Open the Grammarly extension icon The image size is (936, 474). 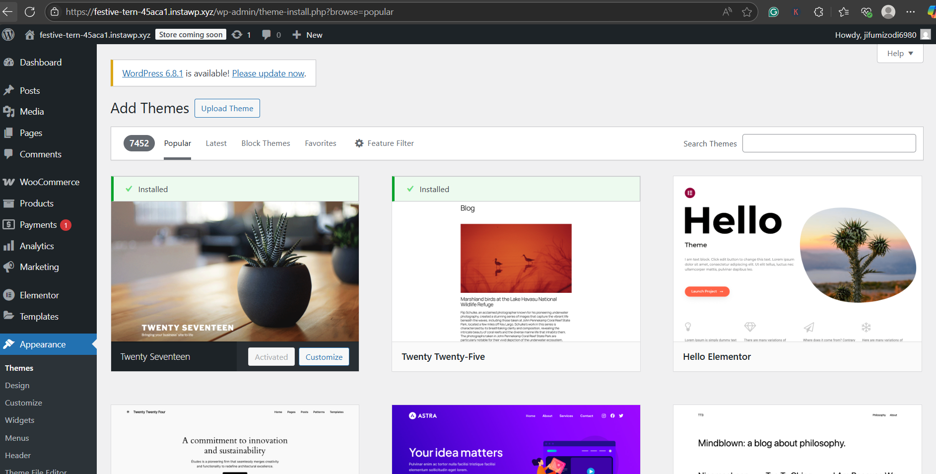tap(774, 12)
